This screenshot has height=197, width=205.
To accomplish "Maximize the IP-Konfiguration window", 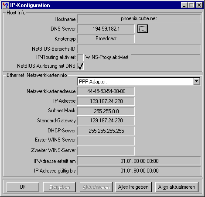I will 191,5.
